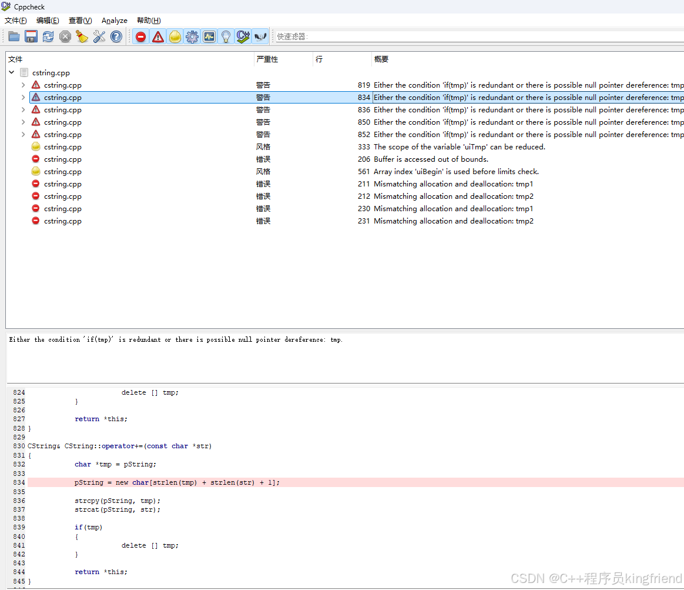Click warning triangle icon on line 836 row

[36, 109]
